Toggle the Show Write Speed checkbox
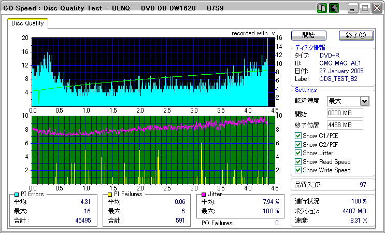Image resolution: width=385 pixels, height=233 pixels. coord(298,170)
